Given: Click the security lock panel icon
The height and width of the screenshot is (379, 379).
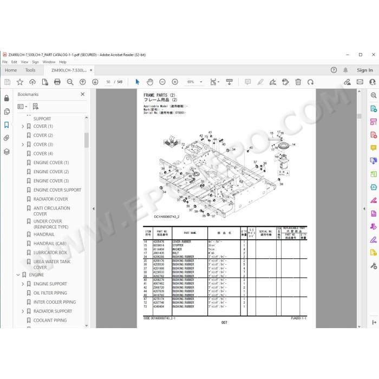Looking at the screenshot, I should [x=6, y=98].
